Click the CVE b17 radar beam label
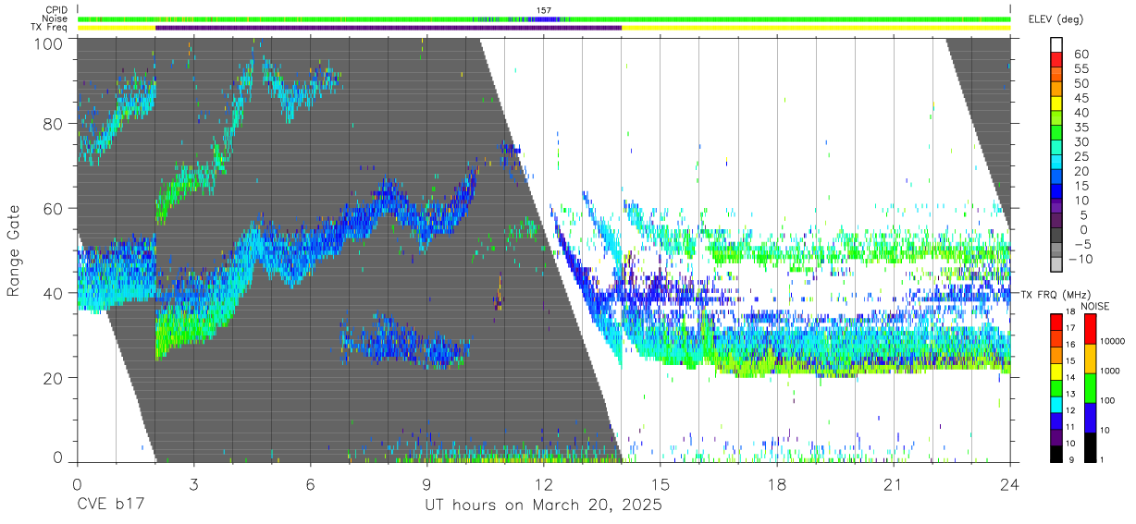This screenshot has height=524, width=1136. (x=111, y=506)
